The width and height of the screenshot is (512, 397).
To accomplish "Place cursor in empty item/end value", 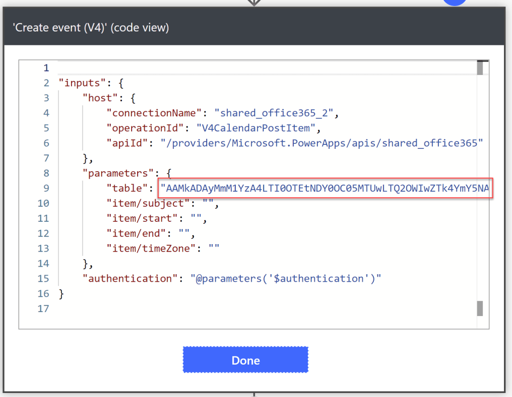I will 184,234.
